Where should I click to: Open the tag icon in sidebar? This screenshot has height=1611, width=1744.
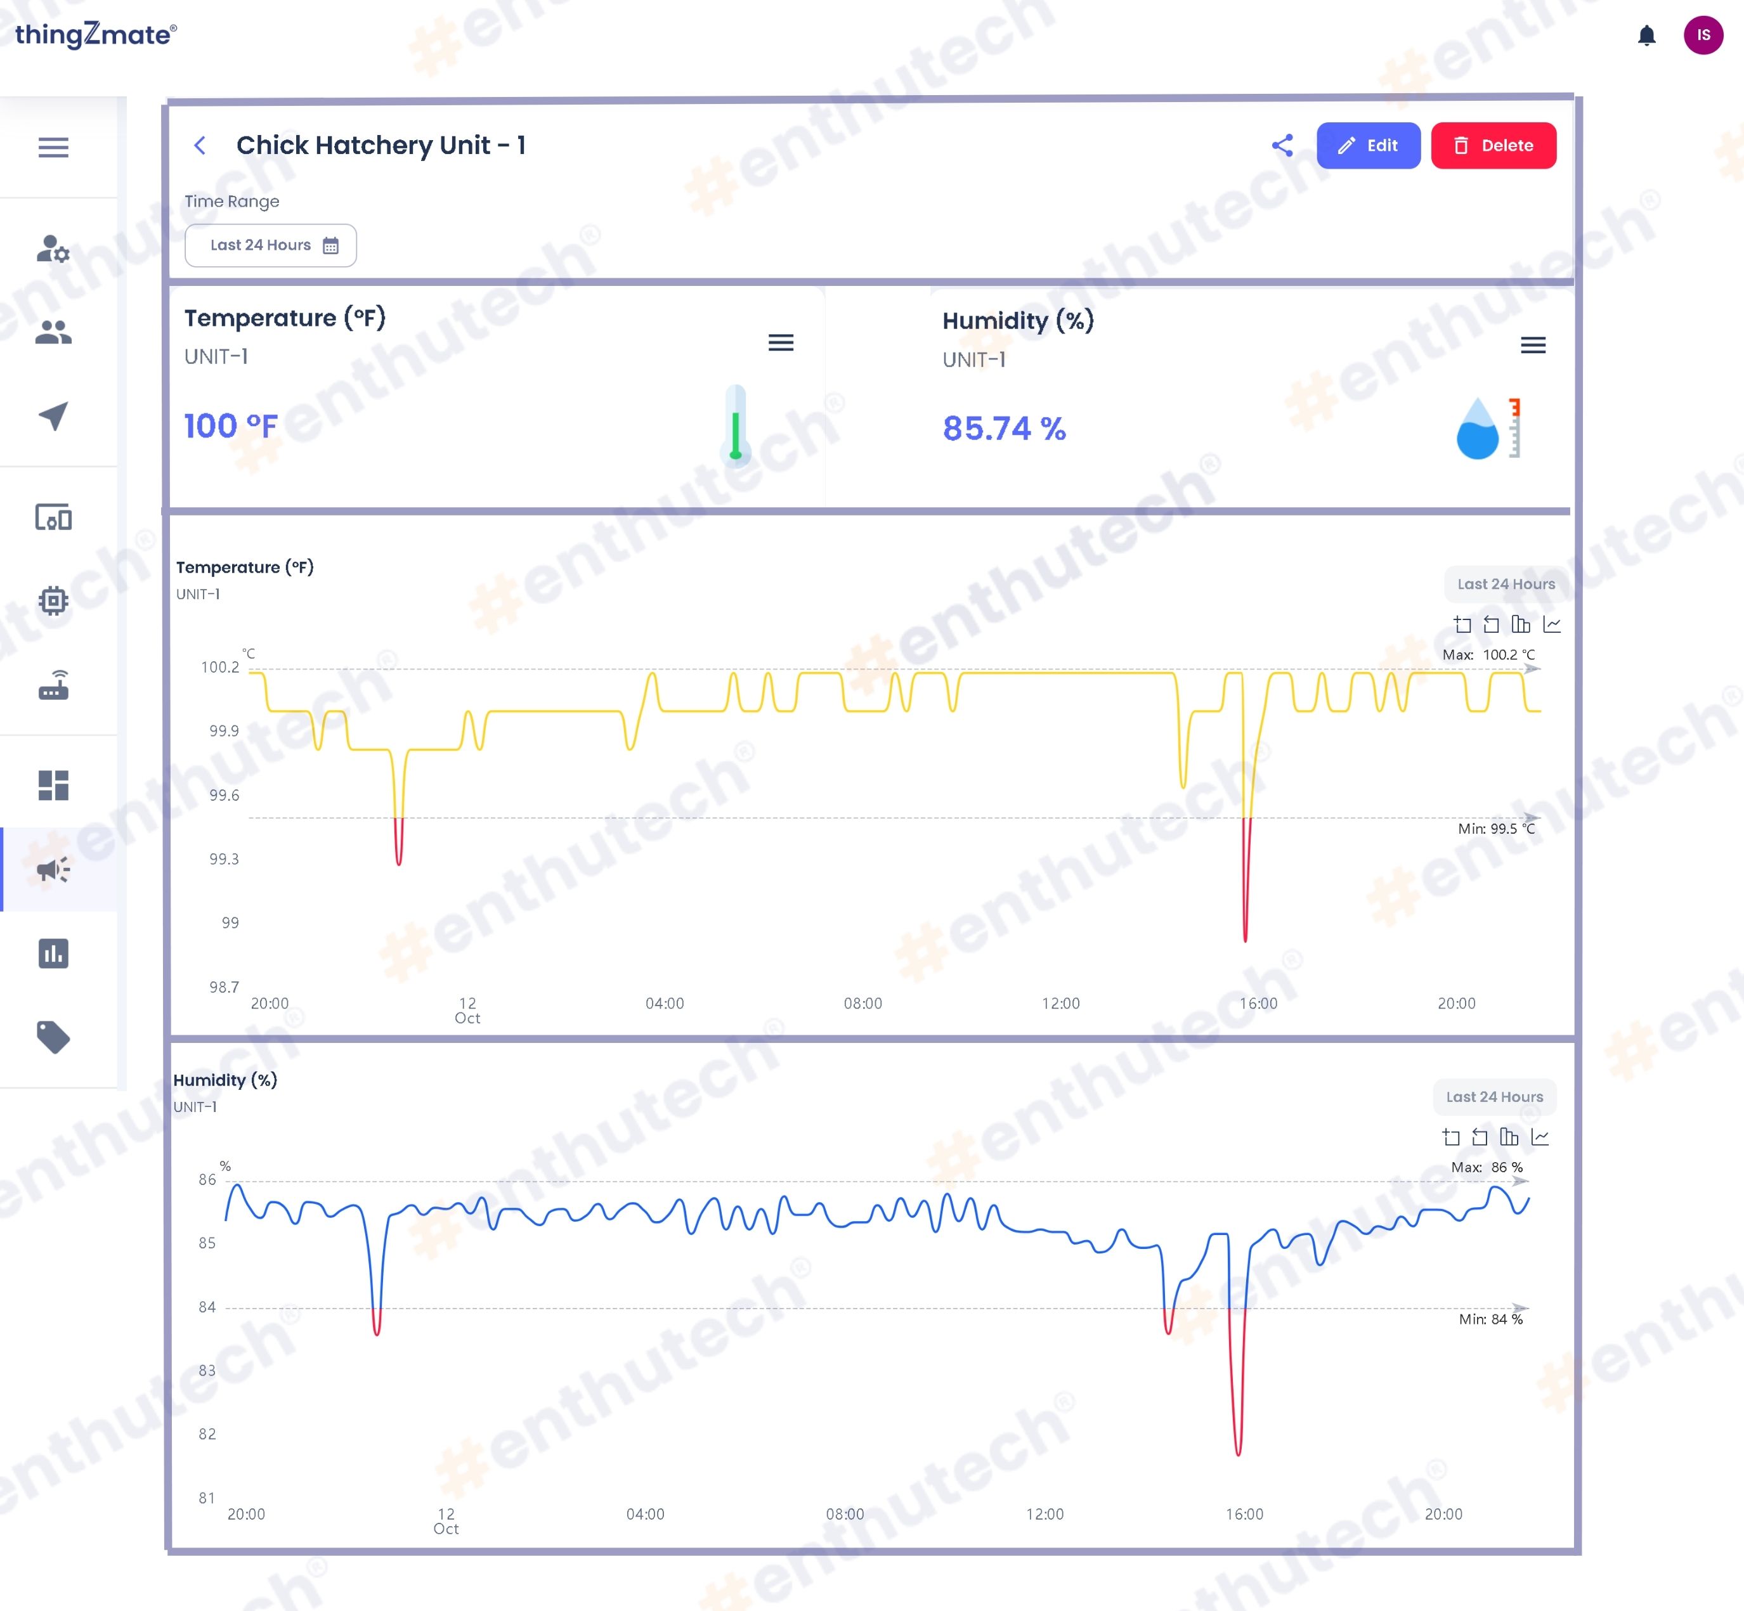[x=53, y=1037]
